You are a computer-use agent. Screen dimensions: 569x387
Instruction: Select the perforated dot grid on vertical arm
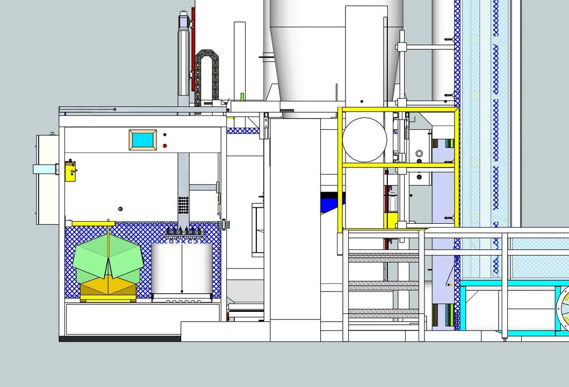[x=183, y=205]
